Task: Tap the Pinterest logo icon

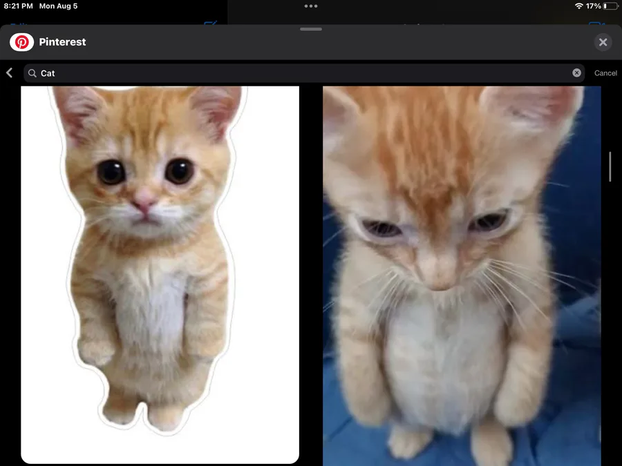Action: point(22,42)
